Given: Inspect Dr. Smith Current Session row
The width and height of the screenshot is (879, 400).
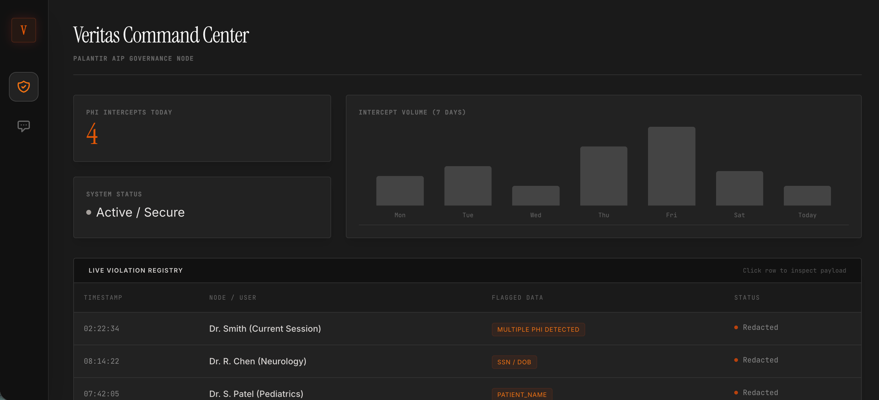Looking at the screenshot, I should pos(265,328).
